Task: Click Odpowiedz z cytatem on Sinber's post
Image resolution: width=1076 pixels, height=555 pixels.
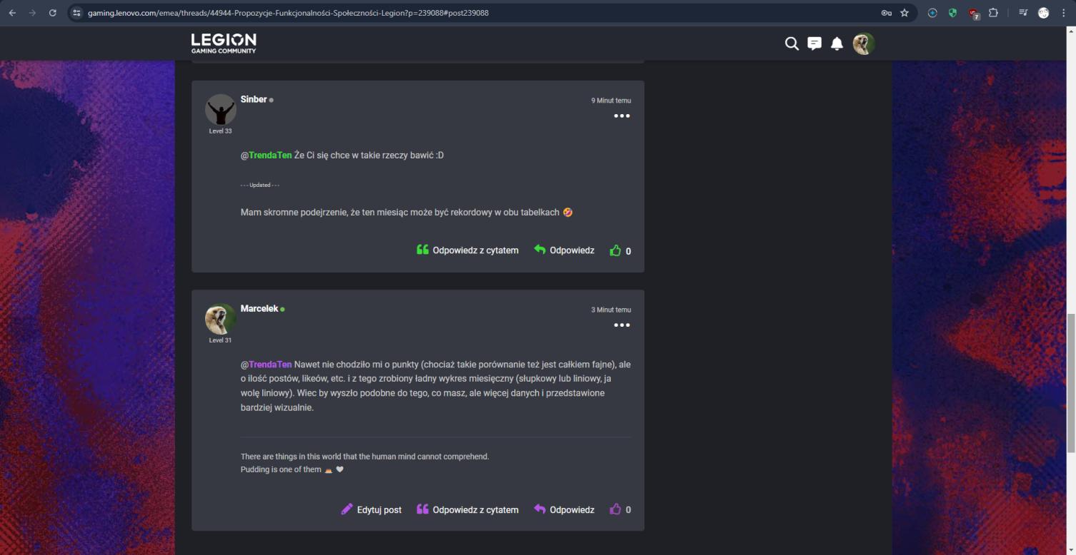Action: [x=467, y=250]
